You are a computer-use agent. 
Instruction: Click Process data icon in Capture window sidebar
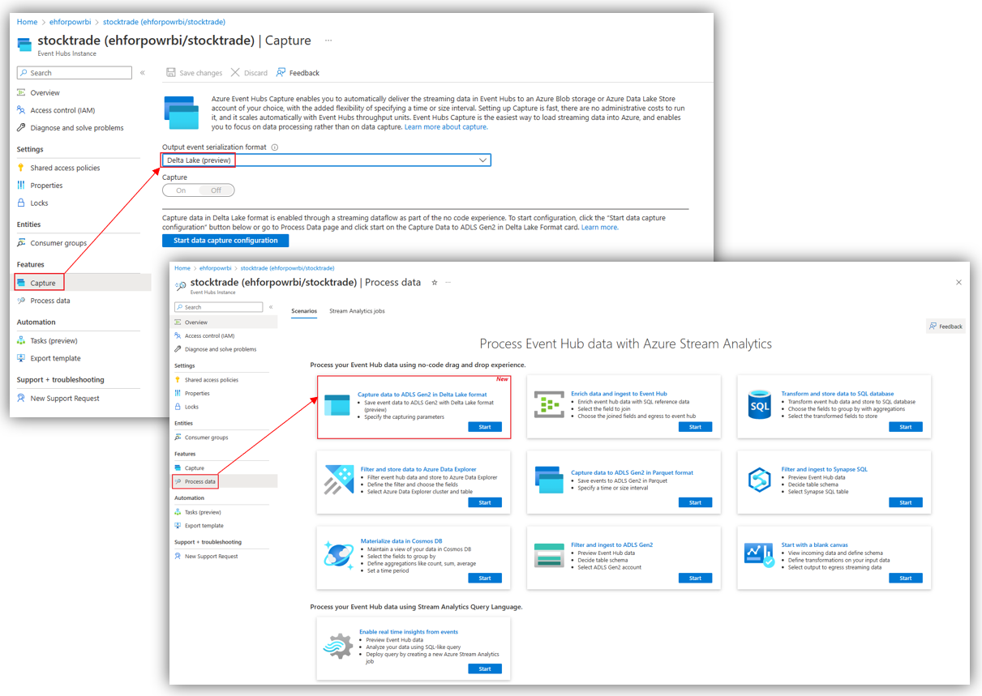click(x=21, y=301)
